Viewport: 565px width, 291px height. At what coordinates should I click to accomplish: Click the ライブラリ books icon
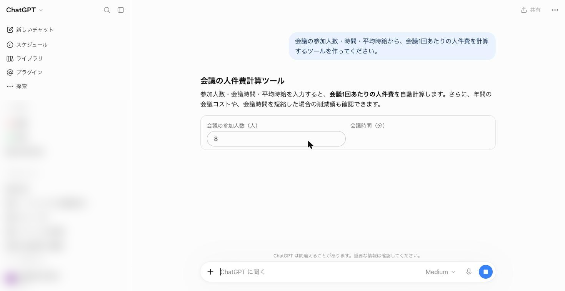pyautogui.click(x=10, y=58)
